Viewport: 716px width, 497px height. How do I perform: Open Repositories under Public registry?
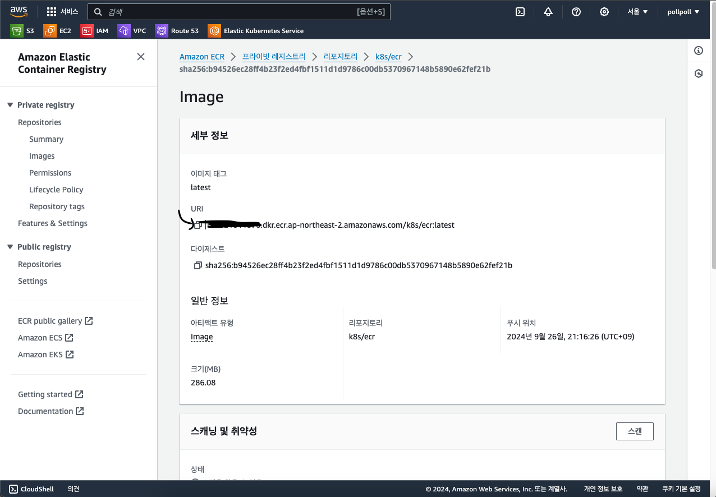[40, 264]
